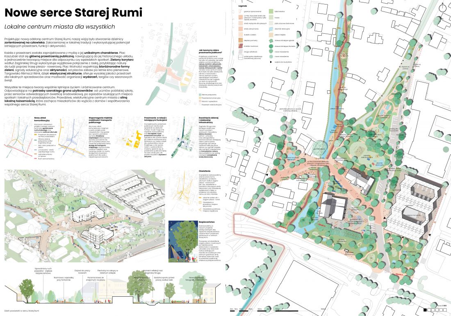Click the 'Zielone połączenia' zoning legend swatch
Screen dimensions: 451x316
coord(200,94)
